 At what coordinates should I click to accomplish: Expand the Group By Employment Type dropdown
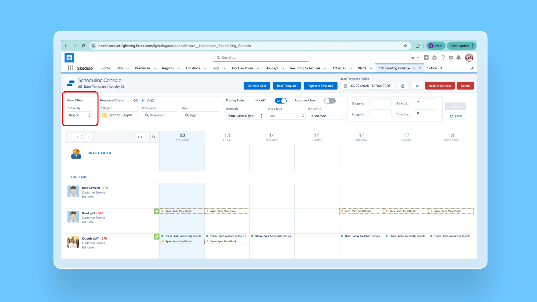click(245, 116)
